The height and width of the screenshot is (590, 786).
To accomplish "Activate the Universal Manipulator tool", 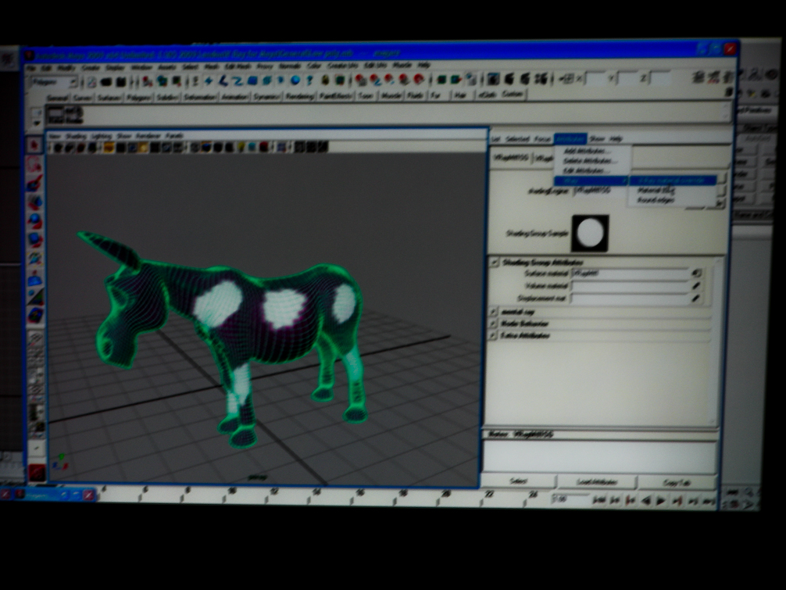I will (x=34, y=259).
